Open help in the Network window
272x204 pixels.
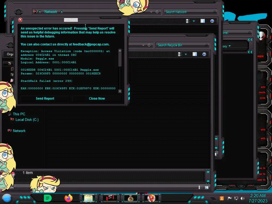(212, 21)
